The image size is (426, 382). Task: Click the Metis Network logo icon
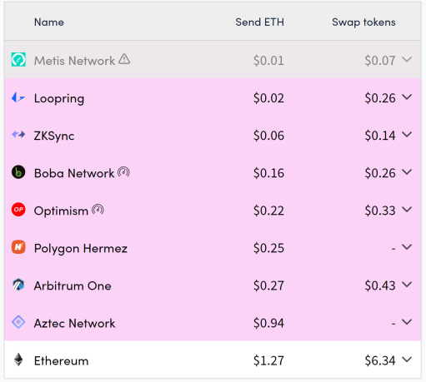[x=18, y=60]
